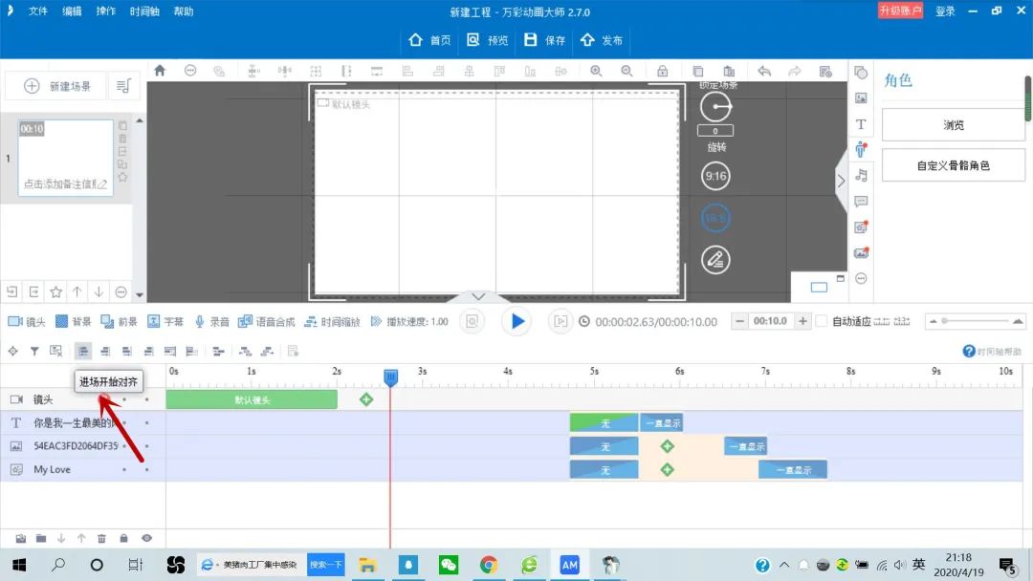Screen dimensions: 1033x581
Task: Toggle the 自动适应 checkbox
Action: [822, 321]
